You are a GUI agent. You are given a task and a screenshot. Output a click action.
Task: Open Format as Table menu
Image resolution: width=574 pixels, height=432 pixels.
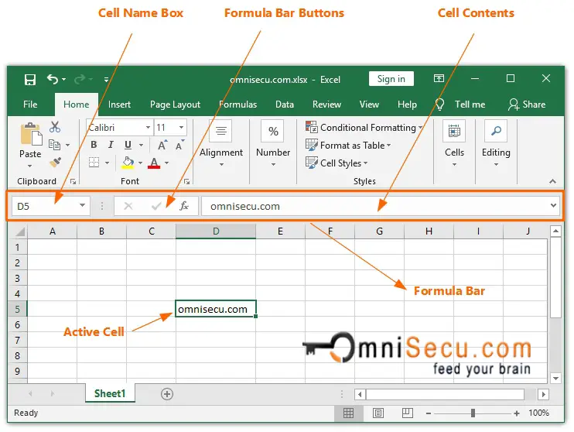click(x=348, y=145)
